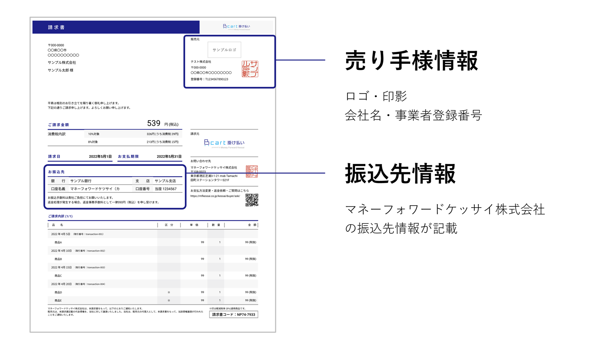Click the お支払期限 date 2022年5月31日
The height and width of the screenshot is (352, 595).
pos(169,157)
